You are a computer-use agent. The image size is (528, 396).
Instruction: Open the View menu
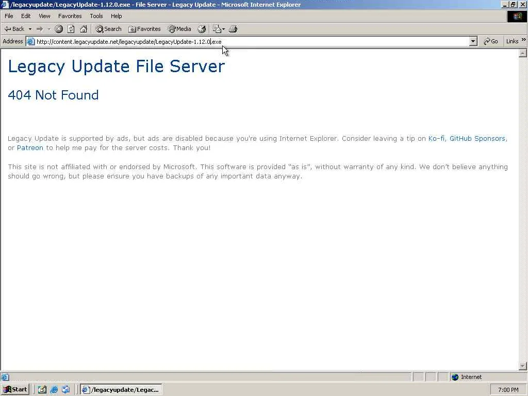click(44, 16)
